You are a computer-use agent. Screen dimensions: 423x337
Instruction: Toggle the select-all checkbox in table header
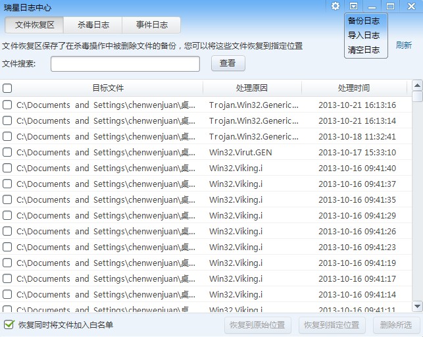7,88
